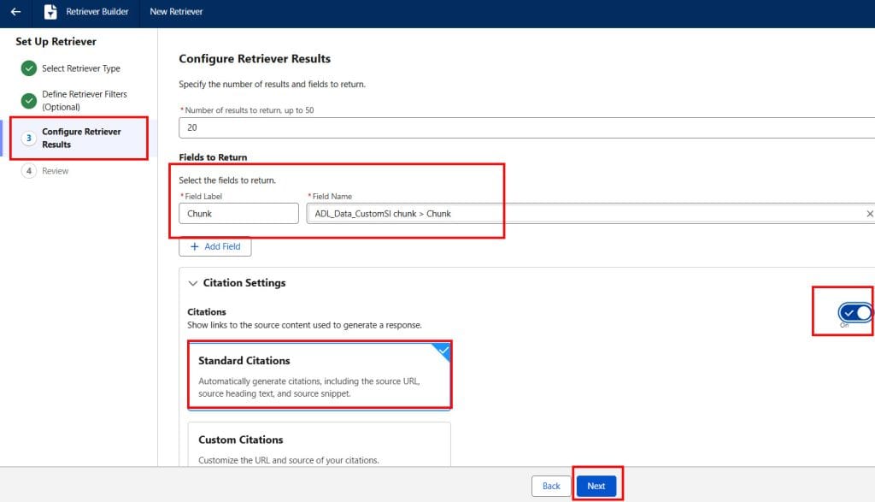
Task: Click the Fields to Return heading
Action: pos(213,157)
